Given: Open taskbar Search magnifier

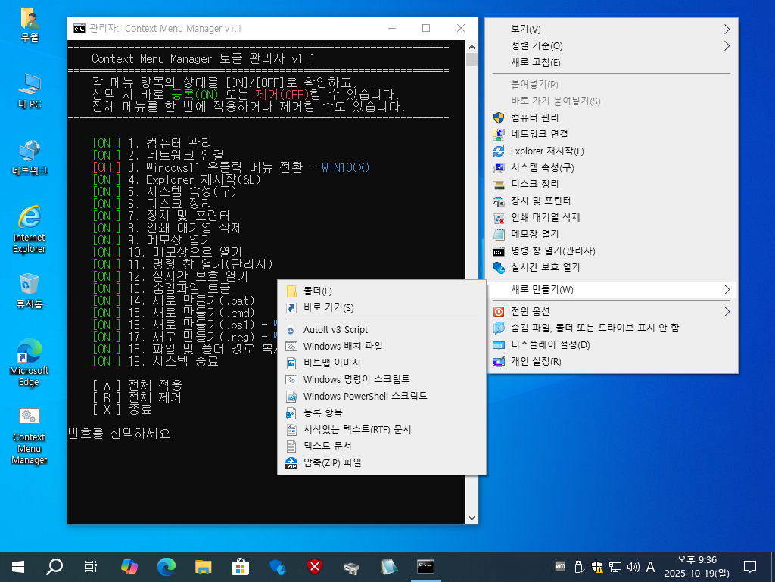Looking at the screenshot, I should [54, 567].
